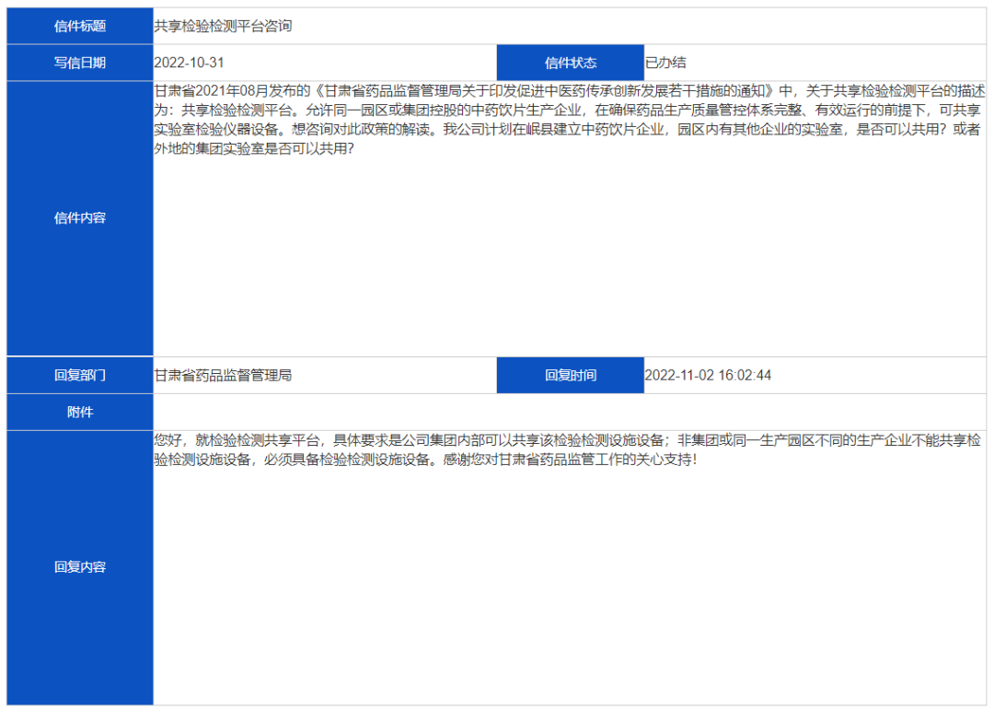Click the status value 已办结
The height and width of the screenshot is (711, 994).
665,63
